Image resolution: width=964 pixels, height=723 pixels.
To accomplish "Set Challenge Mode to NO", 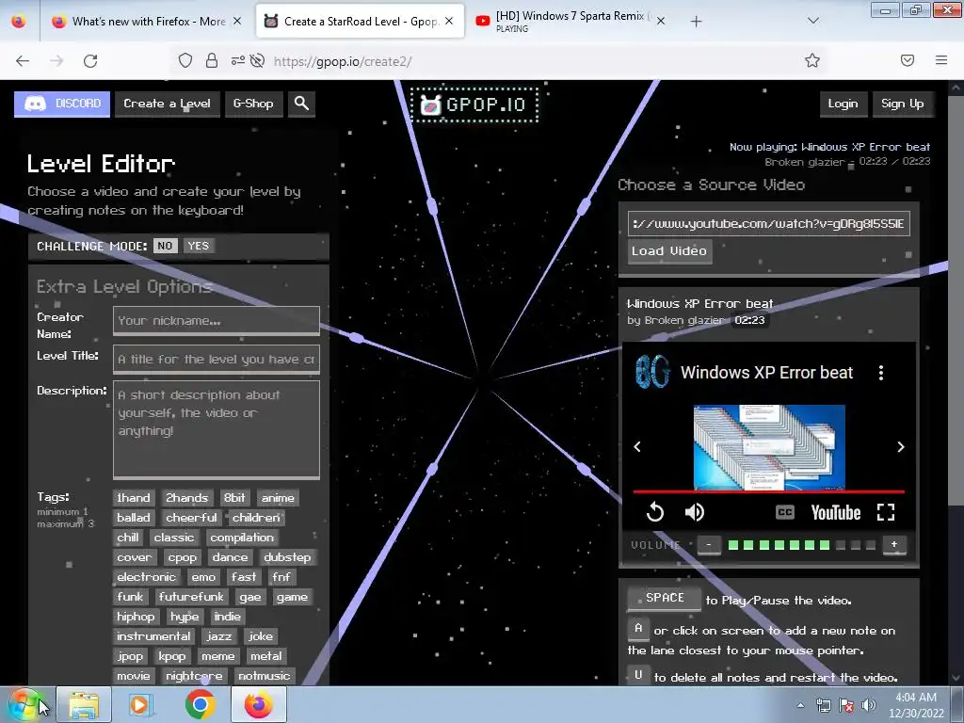I will pyautogui.click(x=165, y=246).
